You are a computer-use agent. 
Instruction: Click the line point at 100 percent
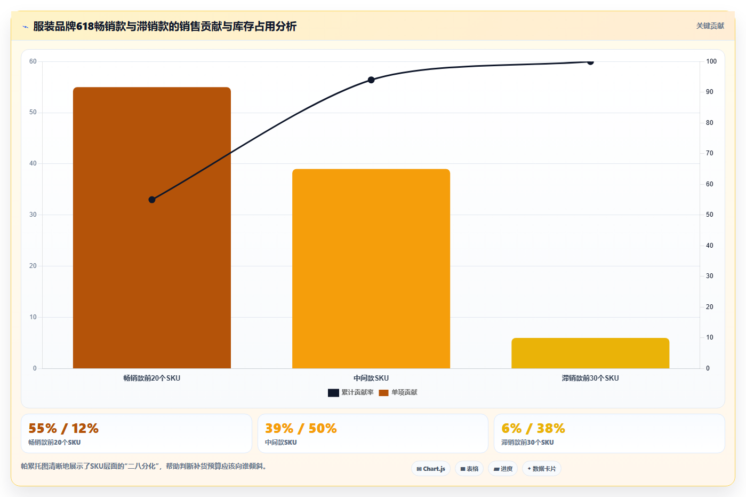coord(590,62)
